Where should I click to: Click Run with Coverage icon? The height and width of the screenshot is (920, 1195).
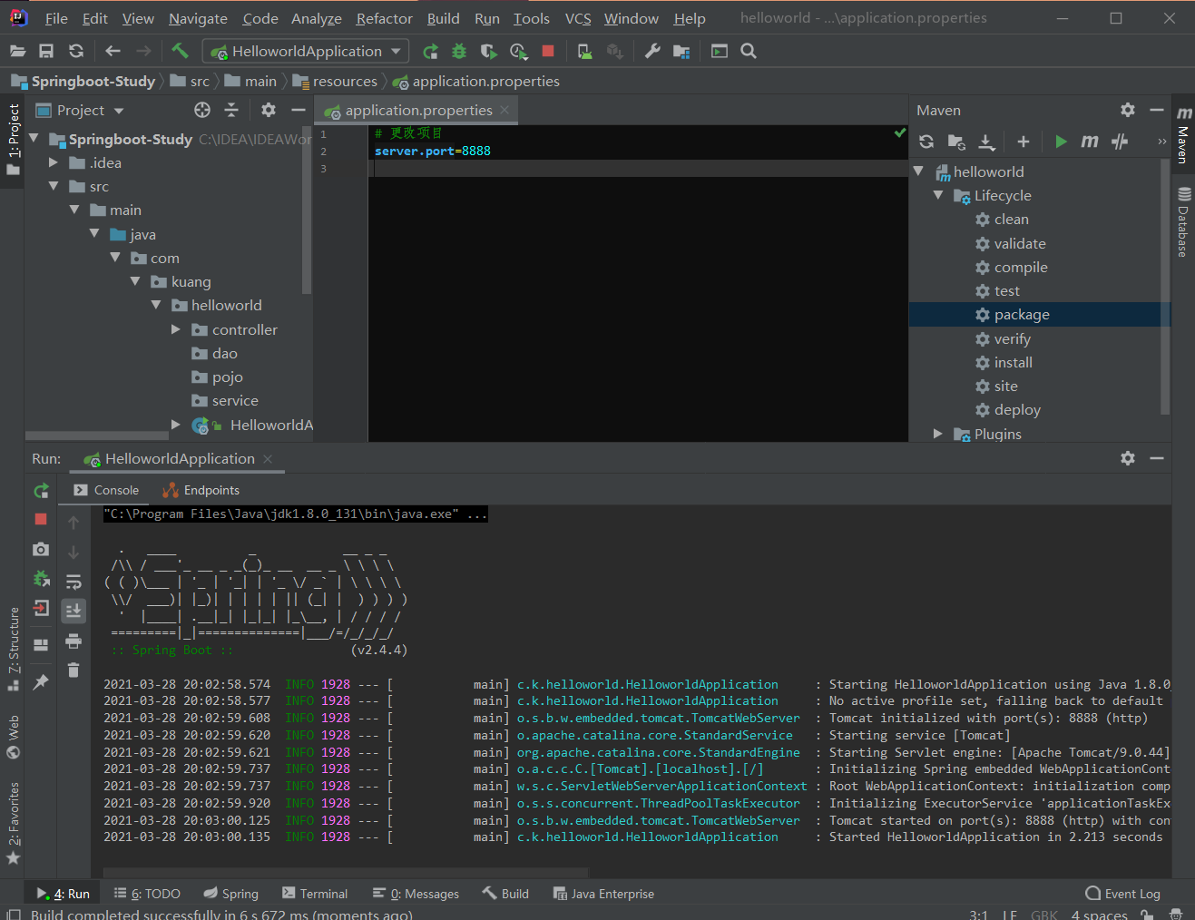click(488, 52)
